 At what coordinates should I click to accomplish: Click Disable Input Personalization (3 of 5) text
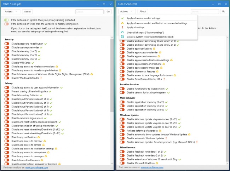30,107
